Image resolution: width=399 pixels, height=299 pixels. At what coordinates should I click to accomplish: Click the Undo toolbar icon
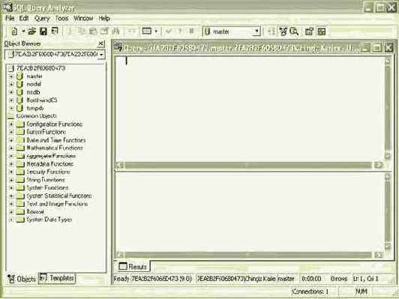point(132,31)
